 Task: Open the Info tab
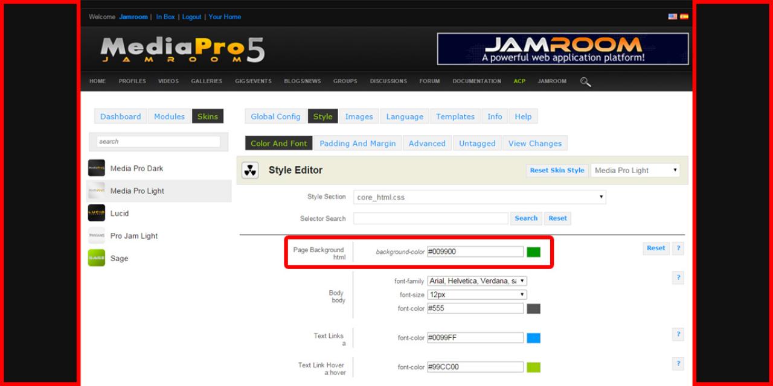pos(495,116)
